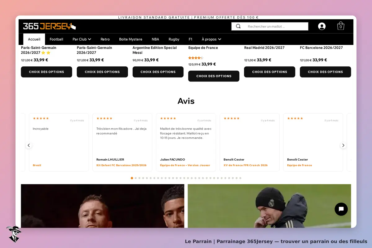Click the star rating on Incroyable review
This screenshot has width=372, height=248.
(x=41, y=118)
